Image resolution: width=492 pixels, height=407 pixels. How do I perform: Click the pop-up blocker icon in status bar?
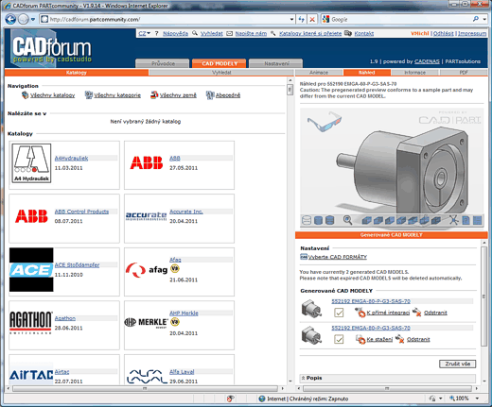click(x=231, y=399)
